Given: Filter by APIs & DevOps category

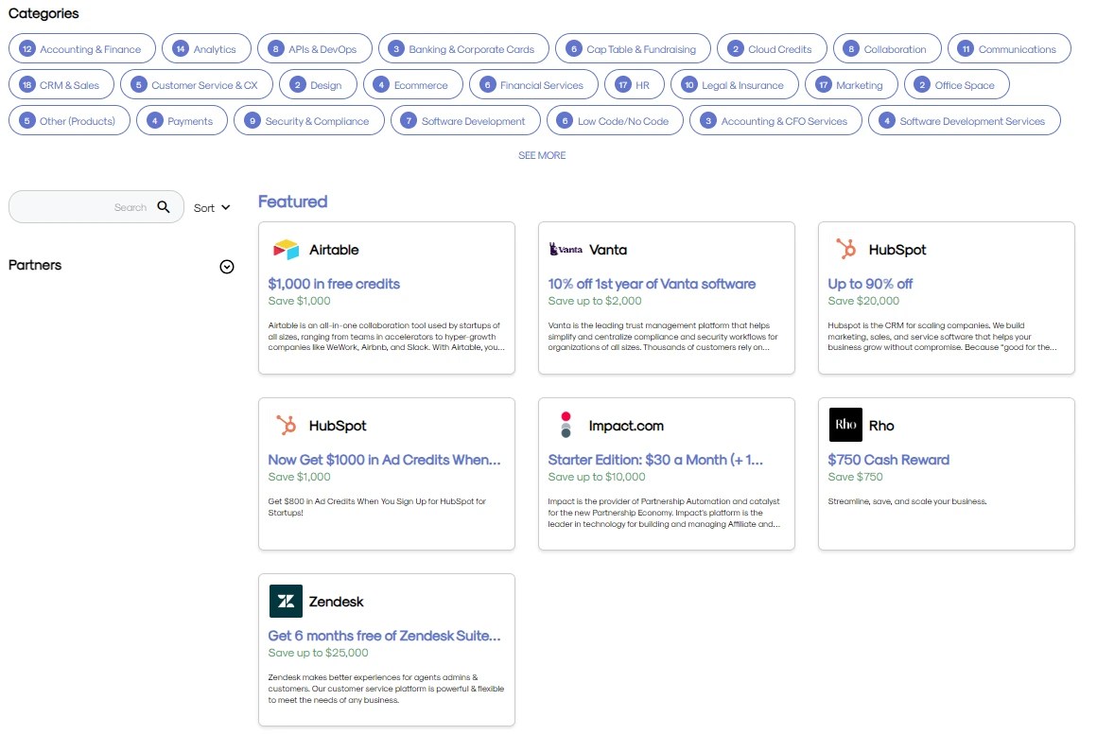Looking at the screenshot, I should pyautogui.click(x=315, y=48).
